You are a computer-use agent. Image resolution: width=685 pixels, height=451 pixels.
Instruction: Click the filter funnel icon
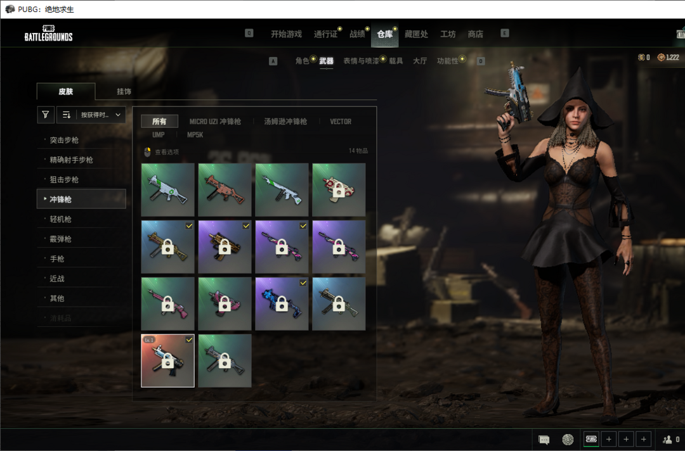(46, 115)
